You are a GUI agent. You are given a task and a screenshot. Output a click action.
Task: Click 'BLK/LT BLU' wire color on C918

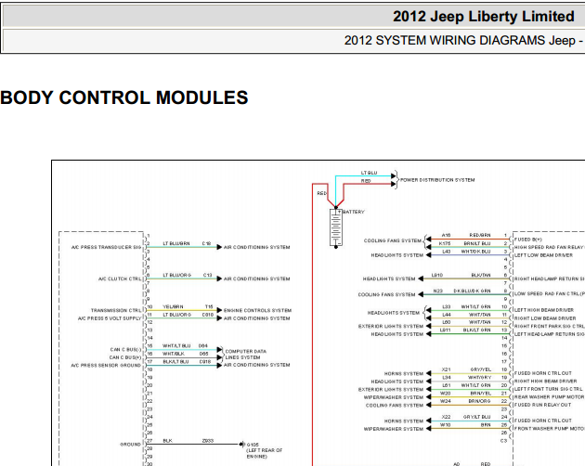point(175,361)
